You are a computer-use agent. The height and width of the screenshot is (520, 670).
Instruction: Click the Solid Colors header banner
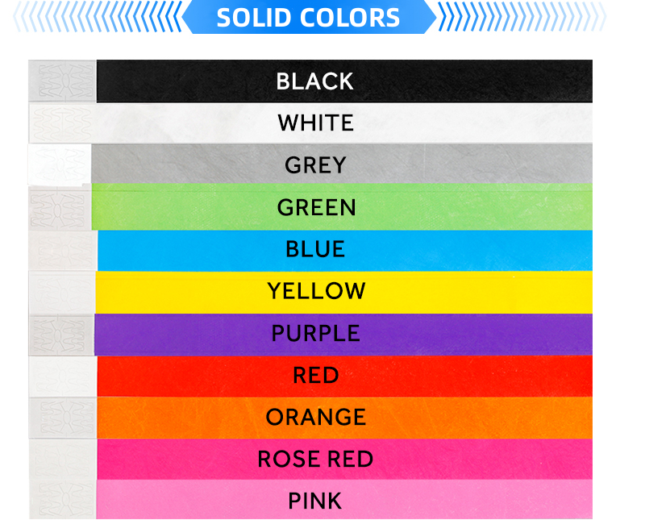click(308, 18)
